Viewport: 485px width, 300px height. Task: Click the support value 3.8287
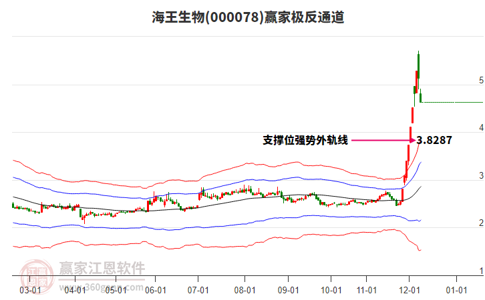point(434,140)
